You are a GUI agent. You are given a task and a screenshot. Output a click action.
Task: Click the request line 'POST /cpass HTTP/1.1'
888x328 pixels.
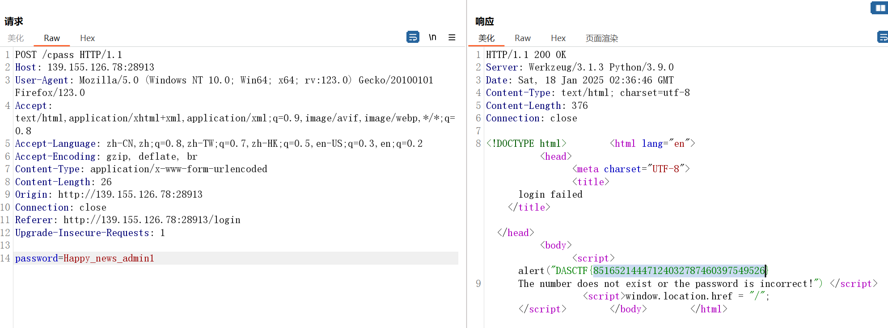pyautogui.click(x=68, y=54)
